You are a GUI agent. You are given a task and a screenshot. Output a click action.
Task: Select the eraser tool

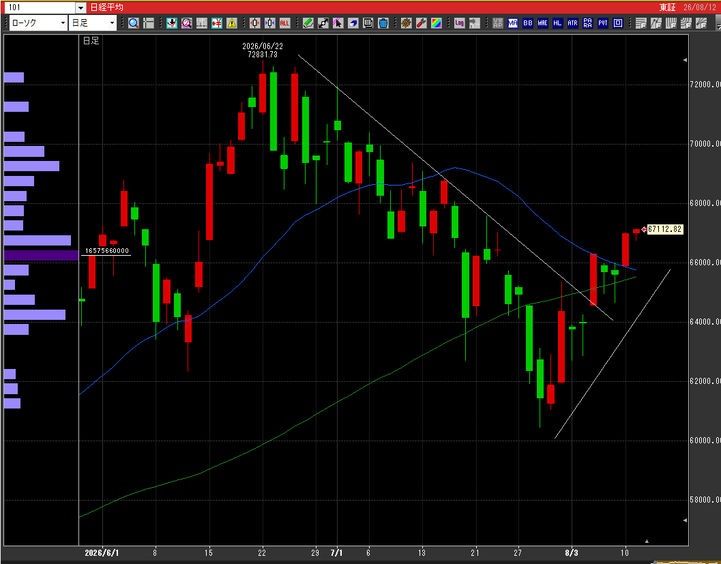[353, 23]
